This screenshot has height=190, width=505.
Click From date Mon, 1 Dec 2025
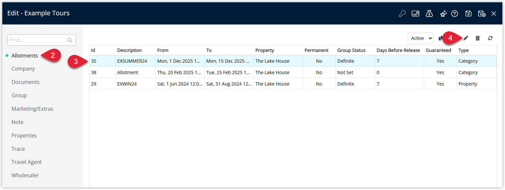(180, 61)
